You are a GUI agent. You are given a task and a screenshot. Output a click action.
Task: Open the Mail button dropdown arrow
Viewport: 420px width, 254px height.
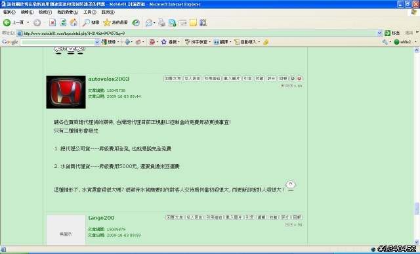155,23
